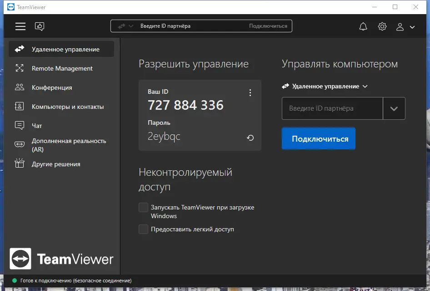Open the hamburger navigation menu
The image size is (430, 291).
[20, 26]
